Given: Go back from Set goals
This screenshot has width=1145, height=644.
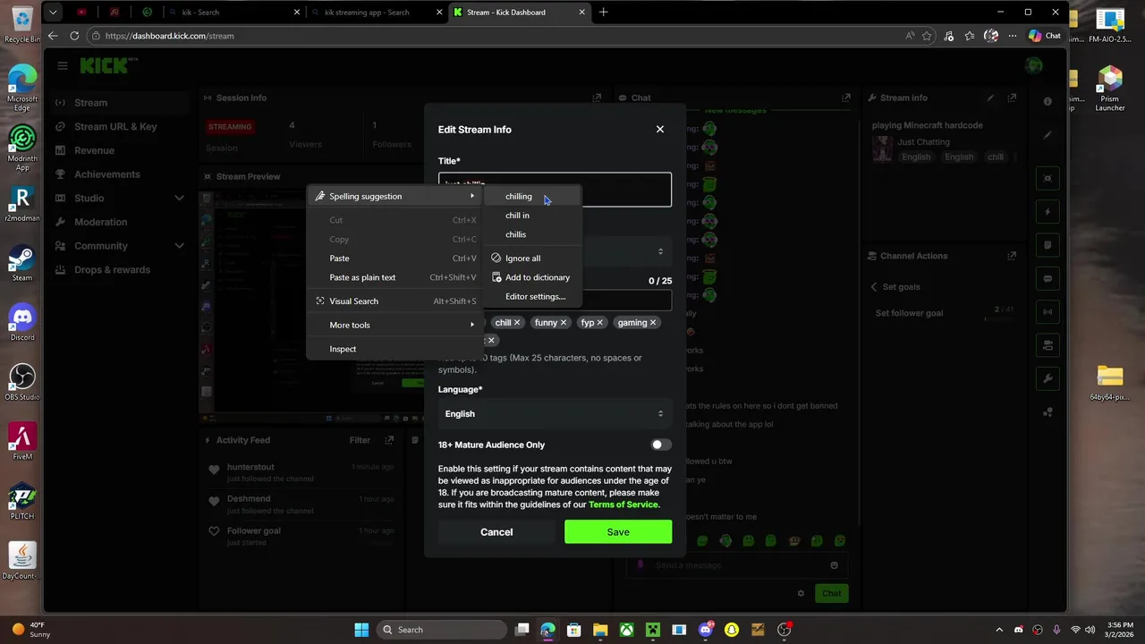Looking at the screenshot, I should click(874, 287).
